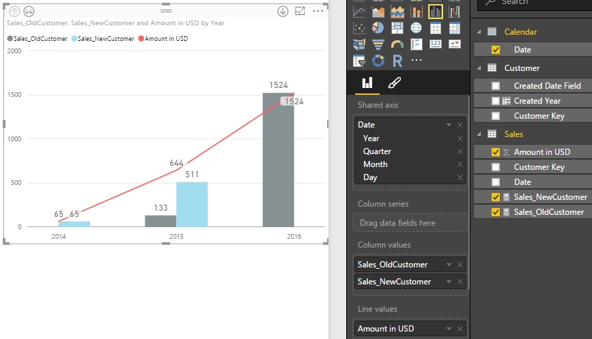This screenshot has height=339, width=592.
Task: Select the KPI visualization
Action: (455, 44)
